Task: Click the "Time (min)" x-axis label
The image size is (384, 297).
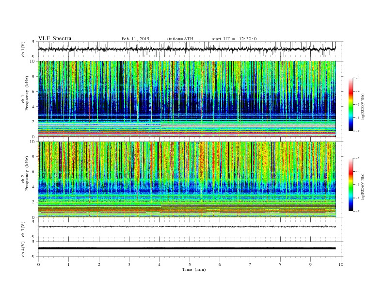Action: tap(194, 269)
